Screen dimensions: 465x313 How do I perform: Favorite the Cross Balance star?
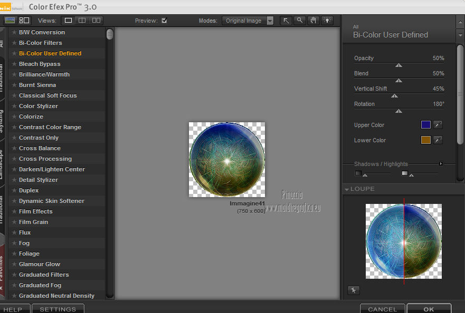click(x=14, y=148)
